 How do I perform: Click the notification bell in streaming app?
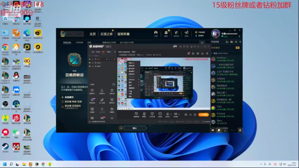202,53
